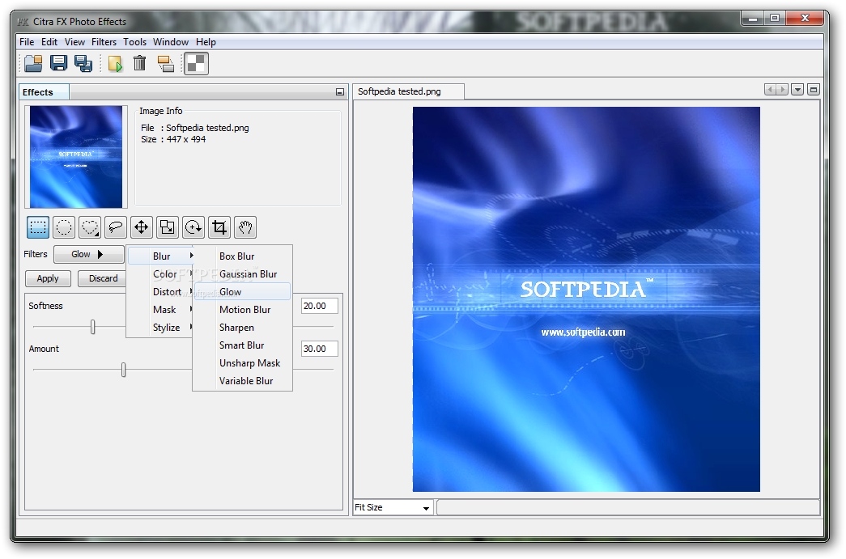
Task: Open the Help menu
Action: point(206,41)
